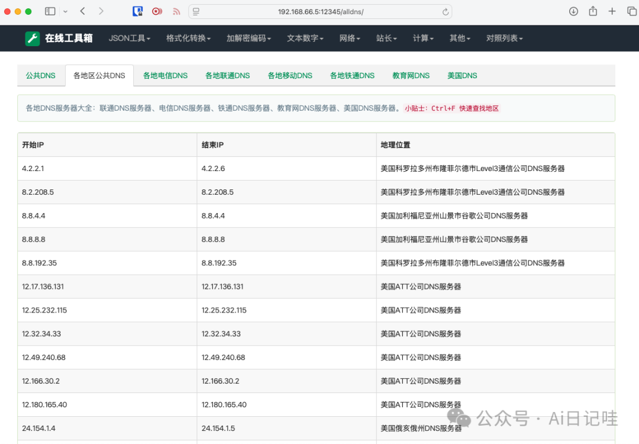
Task: Click the page reader icon in address bar
Action: [x=196, y=12]
